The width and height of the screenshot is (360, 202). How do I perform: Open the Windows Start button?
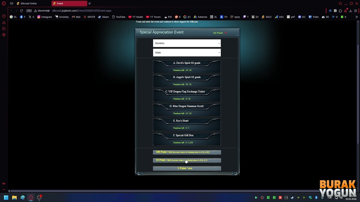coord(6,198)
